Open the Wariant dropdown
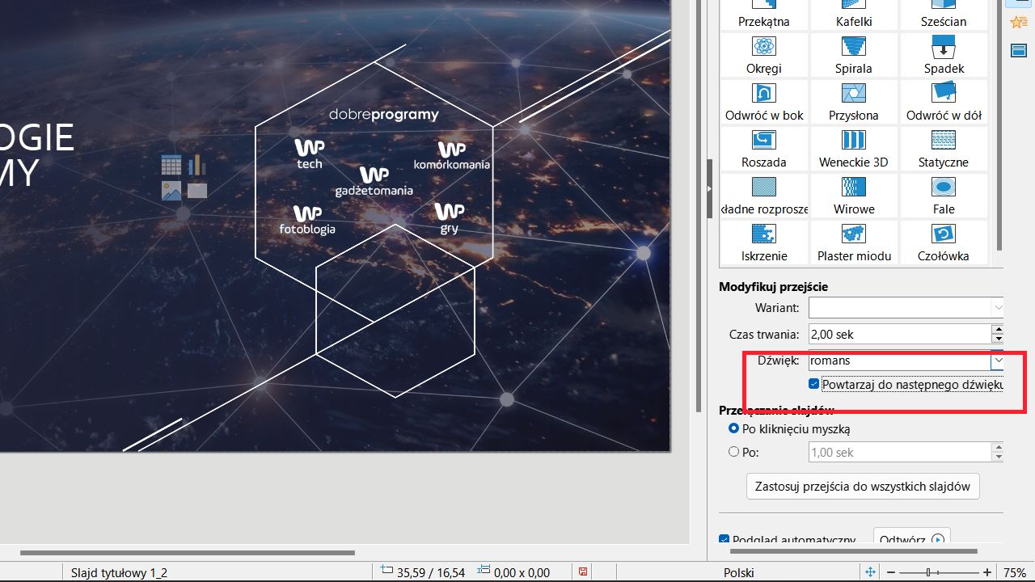 point(998,308)
